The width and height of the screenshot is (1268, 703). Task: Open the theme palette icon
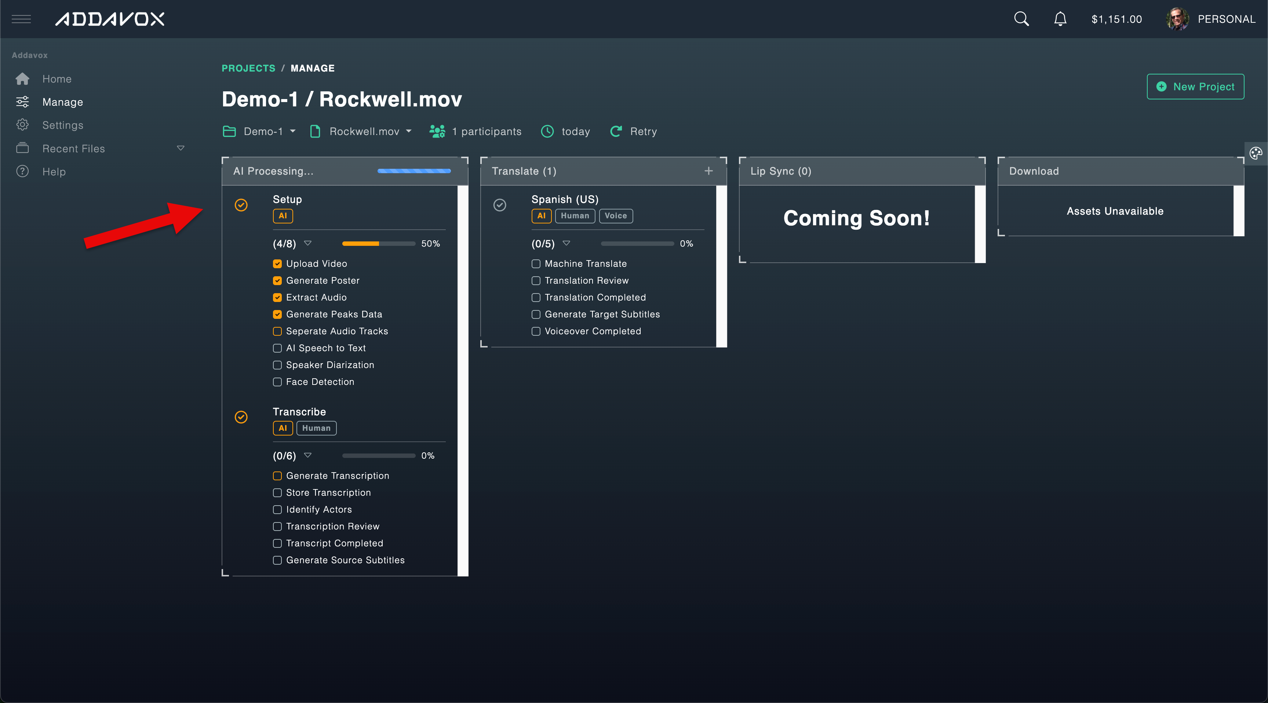1256,153
